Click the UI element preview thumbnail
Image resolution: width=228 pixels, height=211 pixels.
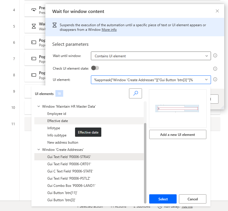click(178, 109)
